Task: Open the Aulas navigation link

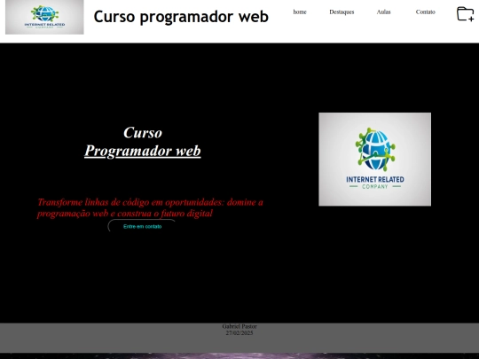Action: [x=383, y=12]
